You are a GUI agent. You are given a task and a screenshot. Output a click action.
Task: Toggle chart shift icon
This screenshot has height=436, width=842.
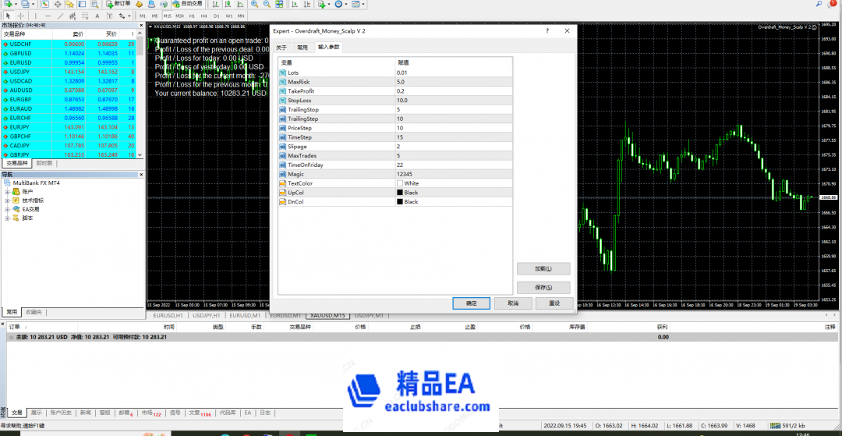click(x=306, y=4)
